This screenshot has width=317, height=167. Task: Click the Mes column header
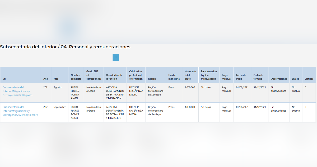[56, 79]
